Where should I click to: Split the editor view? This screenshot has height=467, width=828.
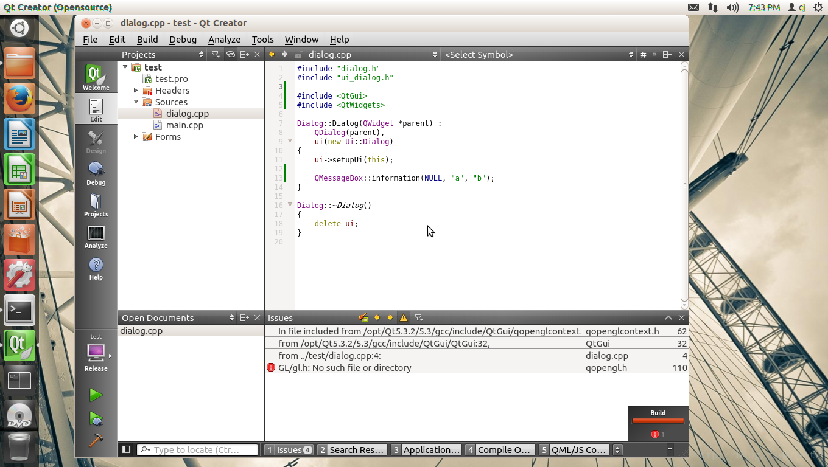coord(667,55)
